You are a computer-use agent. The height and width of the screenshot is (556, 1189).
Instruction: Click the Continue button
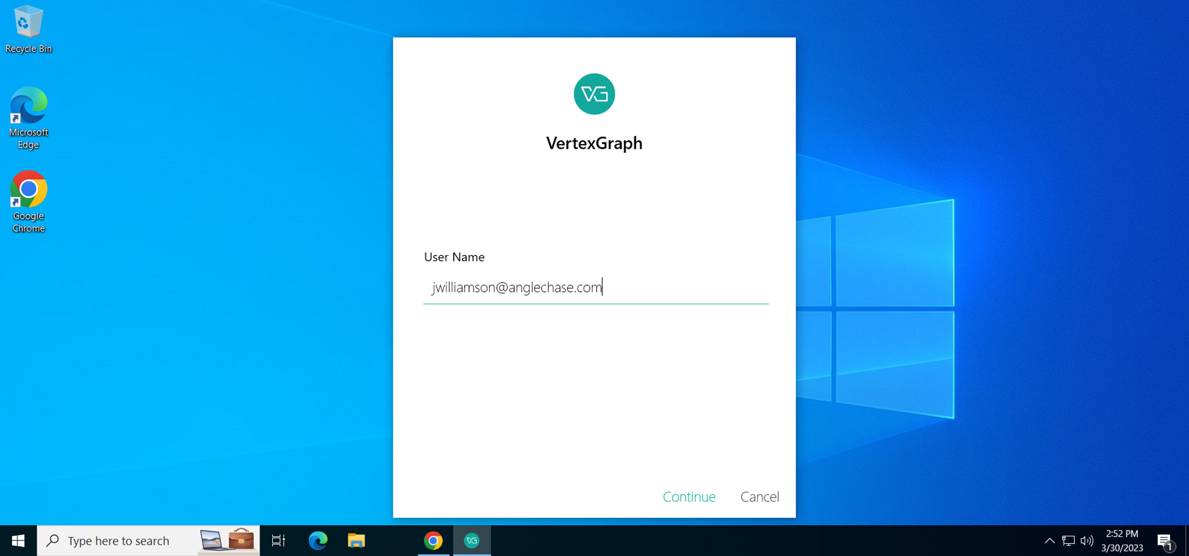689,497
